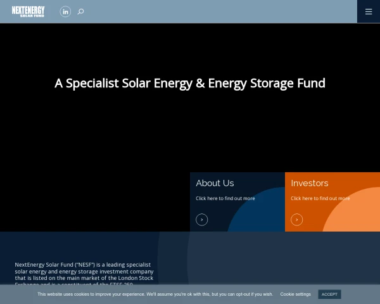This screenshot has width=380, height=304.
Task: Click the cookie notice message text
Action: click(155, 294)
